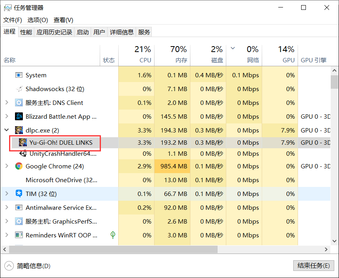Click the TIM star icon

point(19,194)
